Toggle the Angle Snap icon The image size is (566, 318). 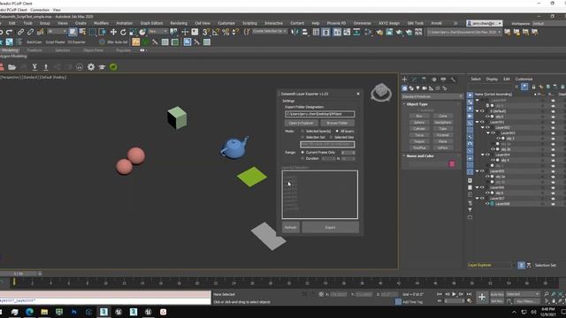click(216, 32)
